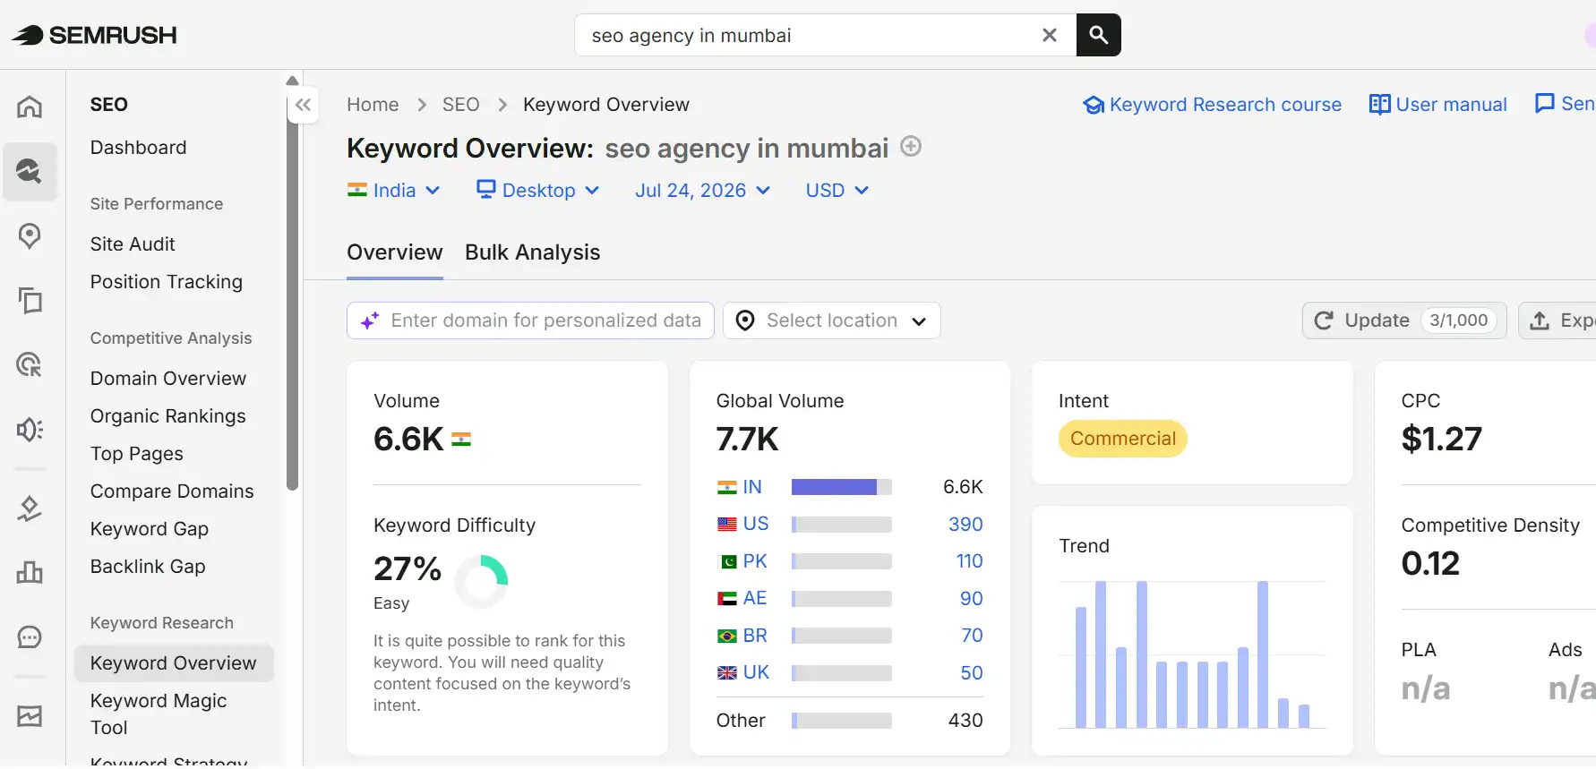This screenshot has height=769, width=1596.
Task: Select the SEO toolkit rail icon
Action: point(30,171)
